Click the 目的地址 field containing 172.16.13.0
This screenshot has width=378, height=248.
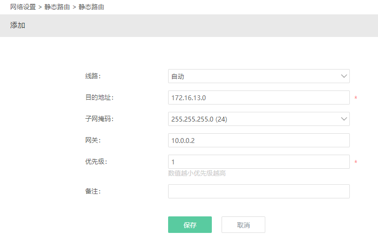(x=258, y=98)
